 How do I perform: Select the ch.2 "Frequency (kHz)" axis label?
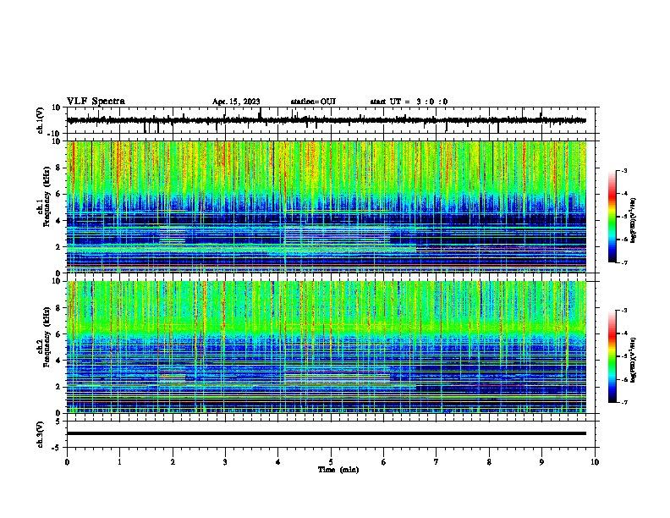[47, 337]
